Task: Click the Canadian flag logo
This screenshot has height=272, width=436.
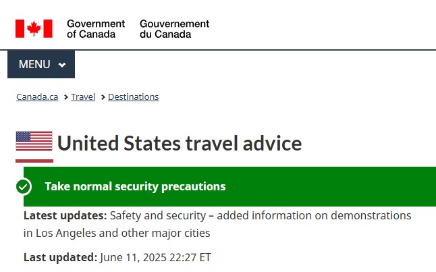Action: [34, 28]
